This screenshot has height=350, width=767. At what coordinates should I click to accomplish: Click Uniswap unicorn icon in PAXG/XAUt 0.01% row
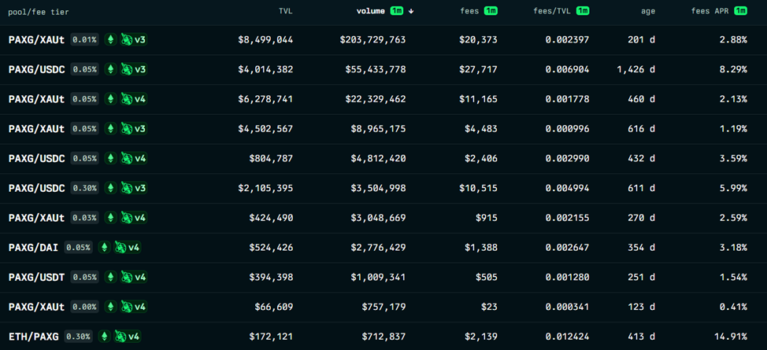(x=128, y=39)
